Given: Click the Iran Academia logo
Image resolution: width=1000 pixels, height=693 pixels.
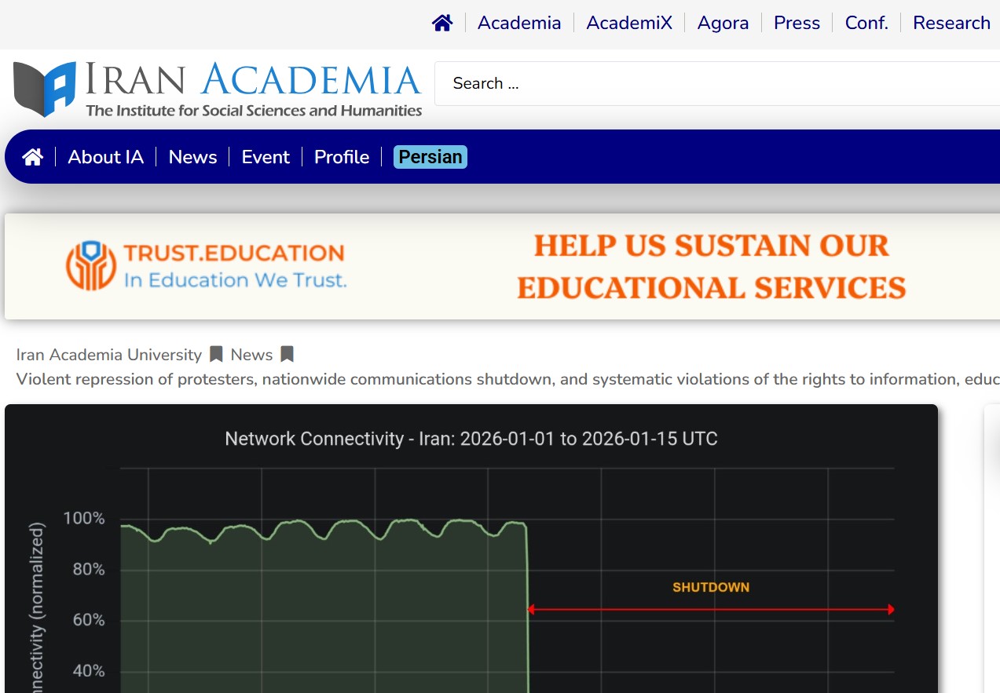Looking at the screenshot, I should click(218, 89).
